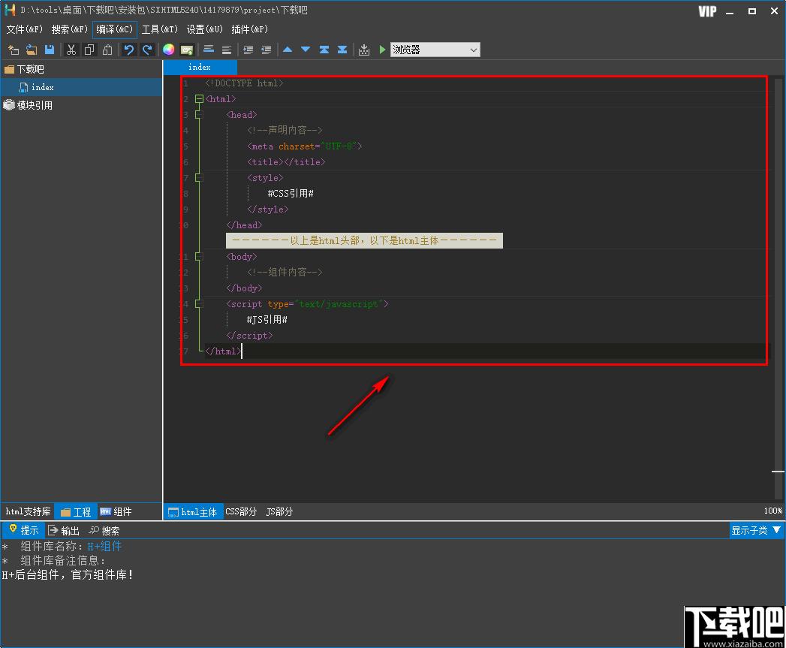The height and width of the screenshot is (648, 786).
Task: Click the move to bottom icon
Action: (x=342, y=50)
